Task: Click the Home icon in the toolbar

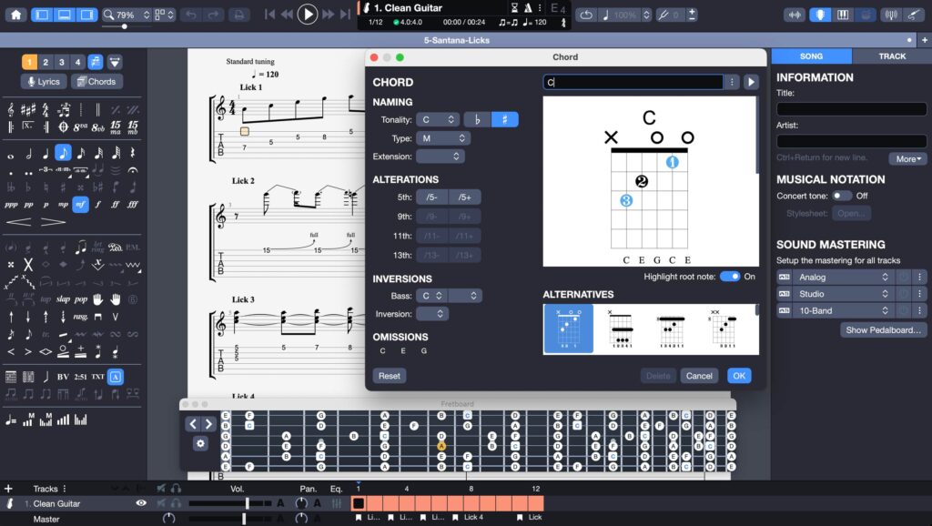Action: tap(15, 15)
